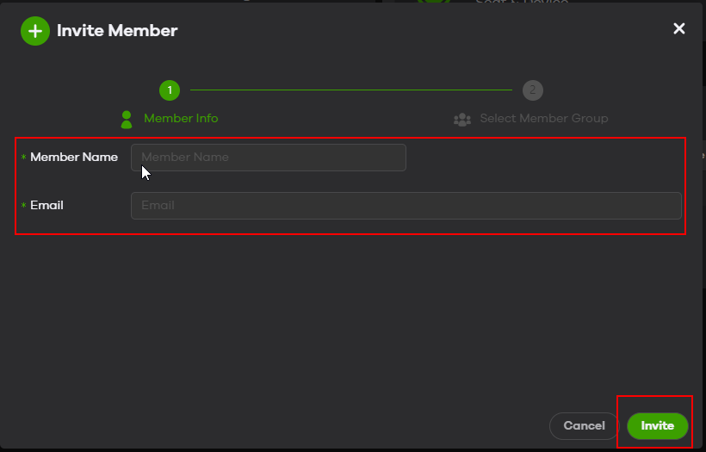Viewport: 706px width, 452px height.
Task: Click the required asterisk beside Email
Action: 23,207
